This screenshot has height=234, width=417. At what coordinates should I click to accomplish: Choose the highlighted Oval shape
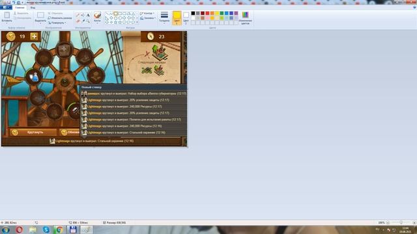tap(116, 14)
